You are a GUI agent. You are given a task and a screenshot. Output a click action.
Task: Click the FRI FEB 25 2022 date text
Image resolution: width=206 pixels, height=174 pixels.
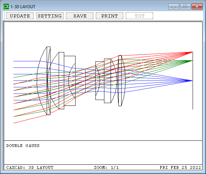180,167
